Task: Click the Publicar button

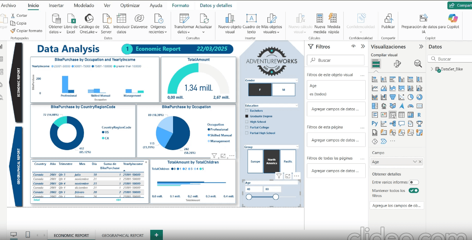Action: coord(388,23)
